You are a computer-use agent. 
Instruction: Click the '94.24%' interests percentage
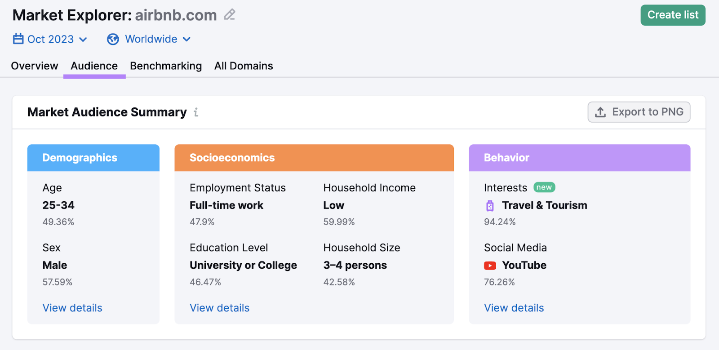click(500, 222)
